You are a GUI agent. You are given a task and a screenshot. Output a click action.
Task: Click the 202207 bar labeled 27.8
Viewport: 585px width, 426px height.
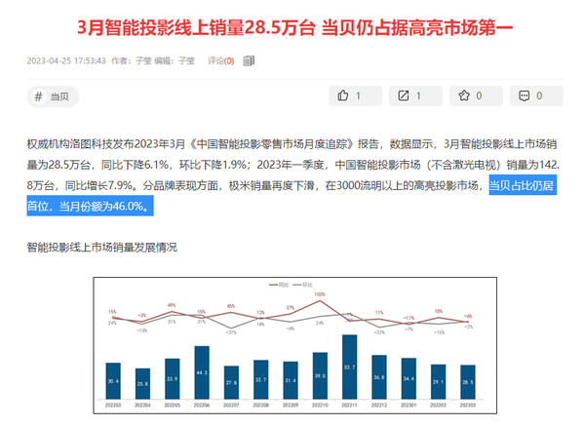[x=231, y=383]
